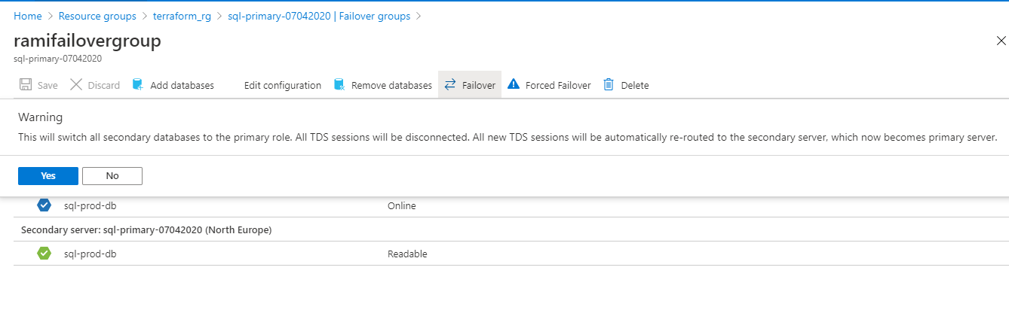Image resolution: width=1009 pixels, height=316 pixels.
Task: Confirm failover with the Yes button
Action: click(x=48, y=175)
